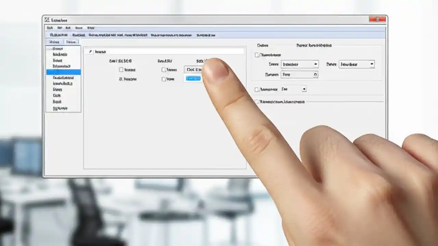Click the application icon on the title bar
The width and height of the screenshot is (438, 246).
click(48, 20)
